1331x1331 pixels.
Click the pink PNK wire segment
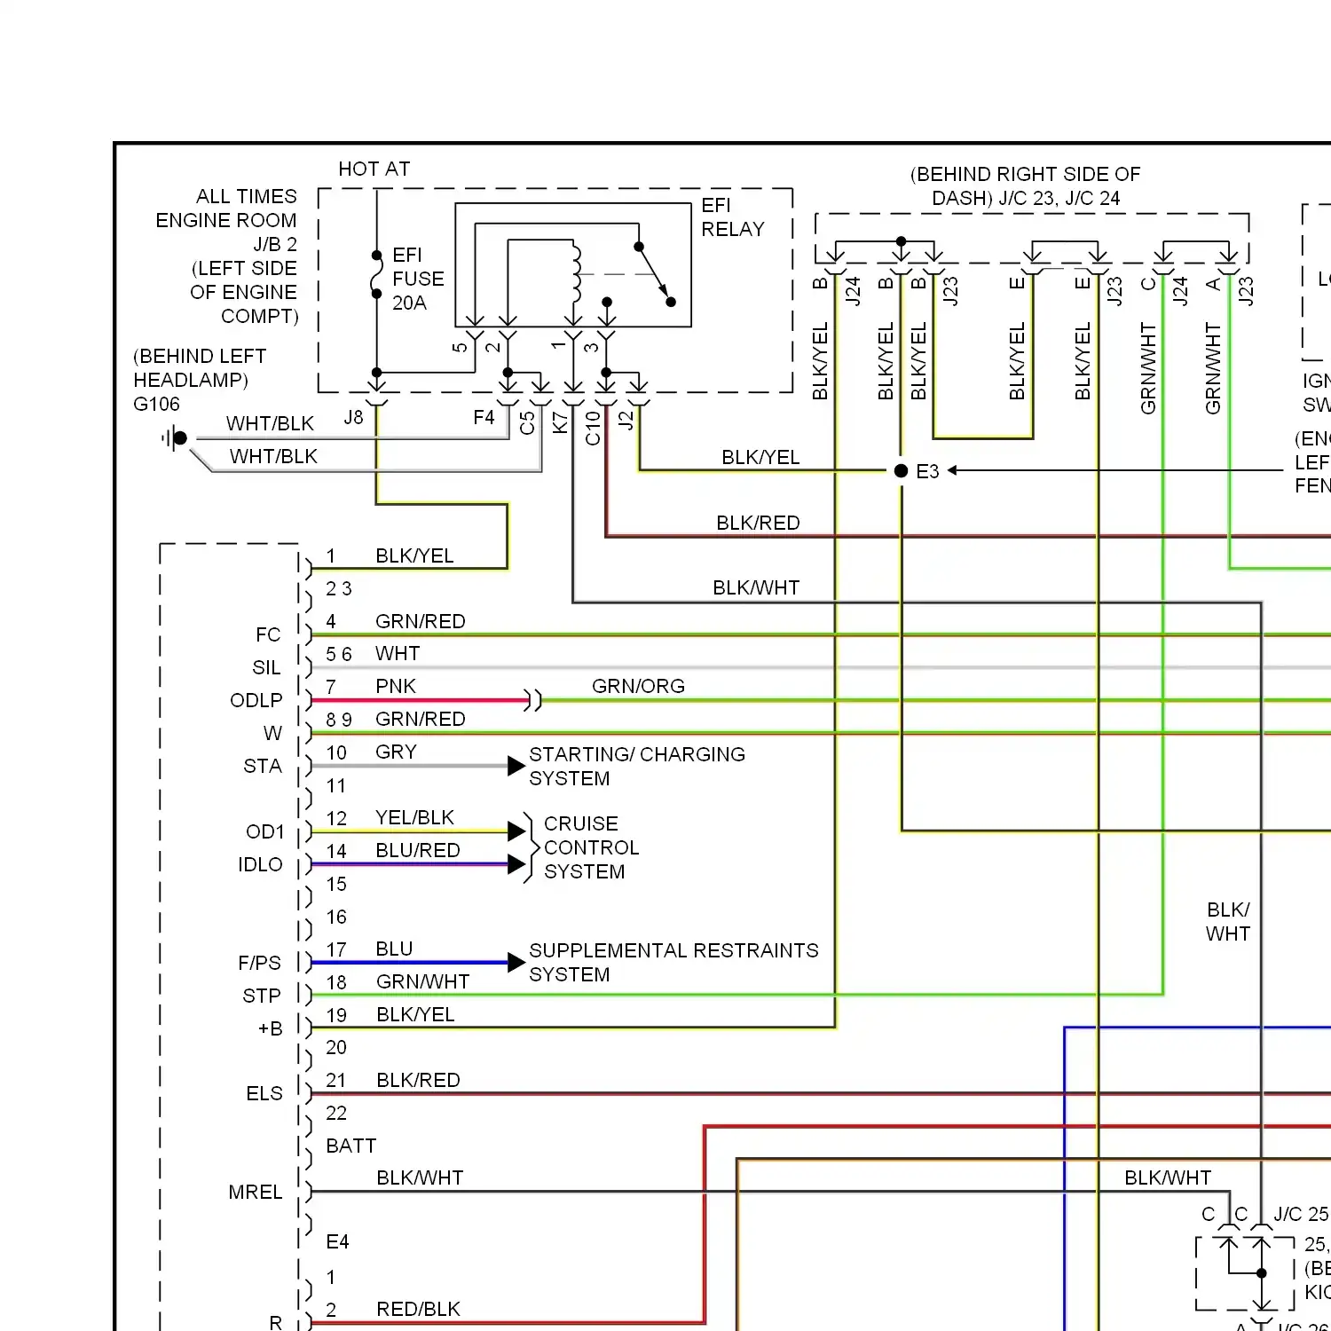click(420, 700)
